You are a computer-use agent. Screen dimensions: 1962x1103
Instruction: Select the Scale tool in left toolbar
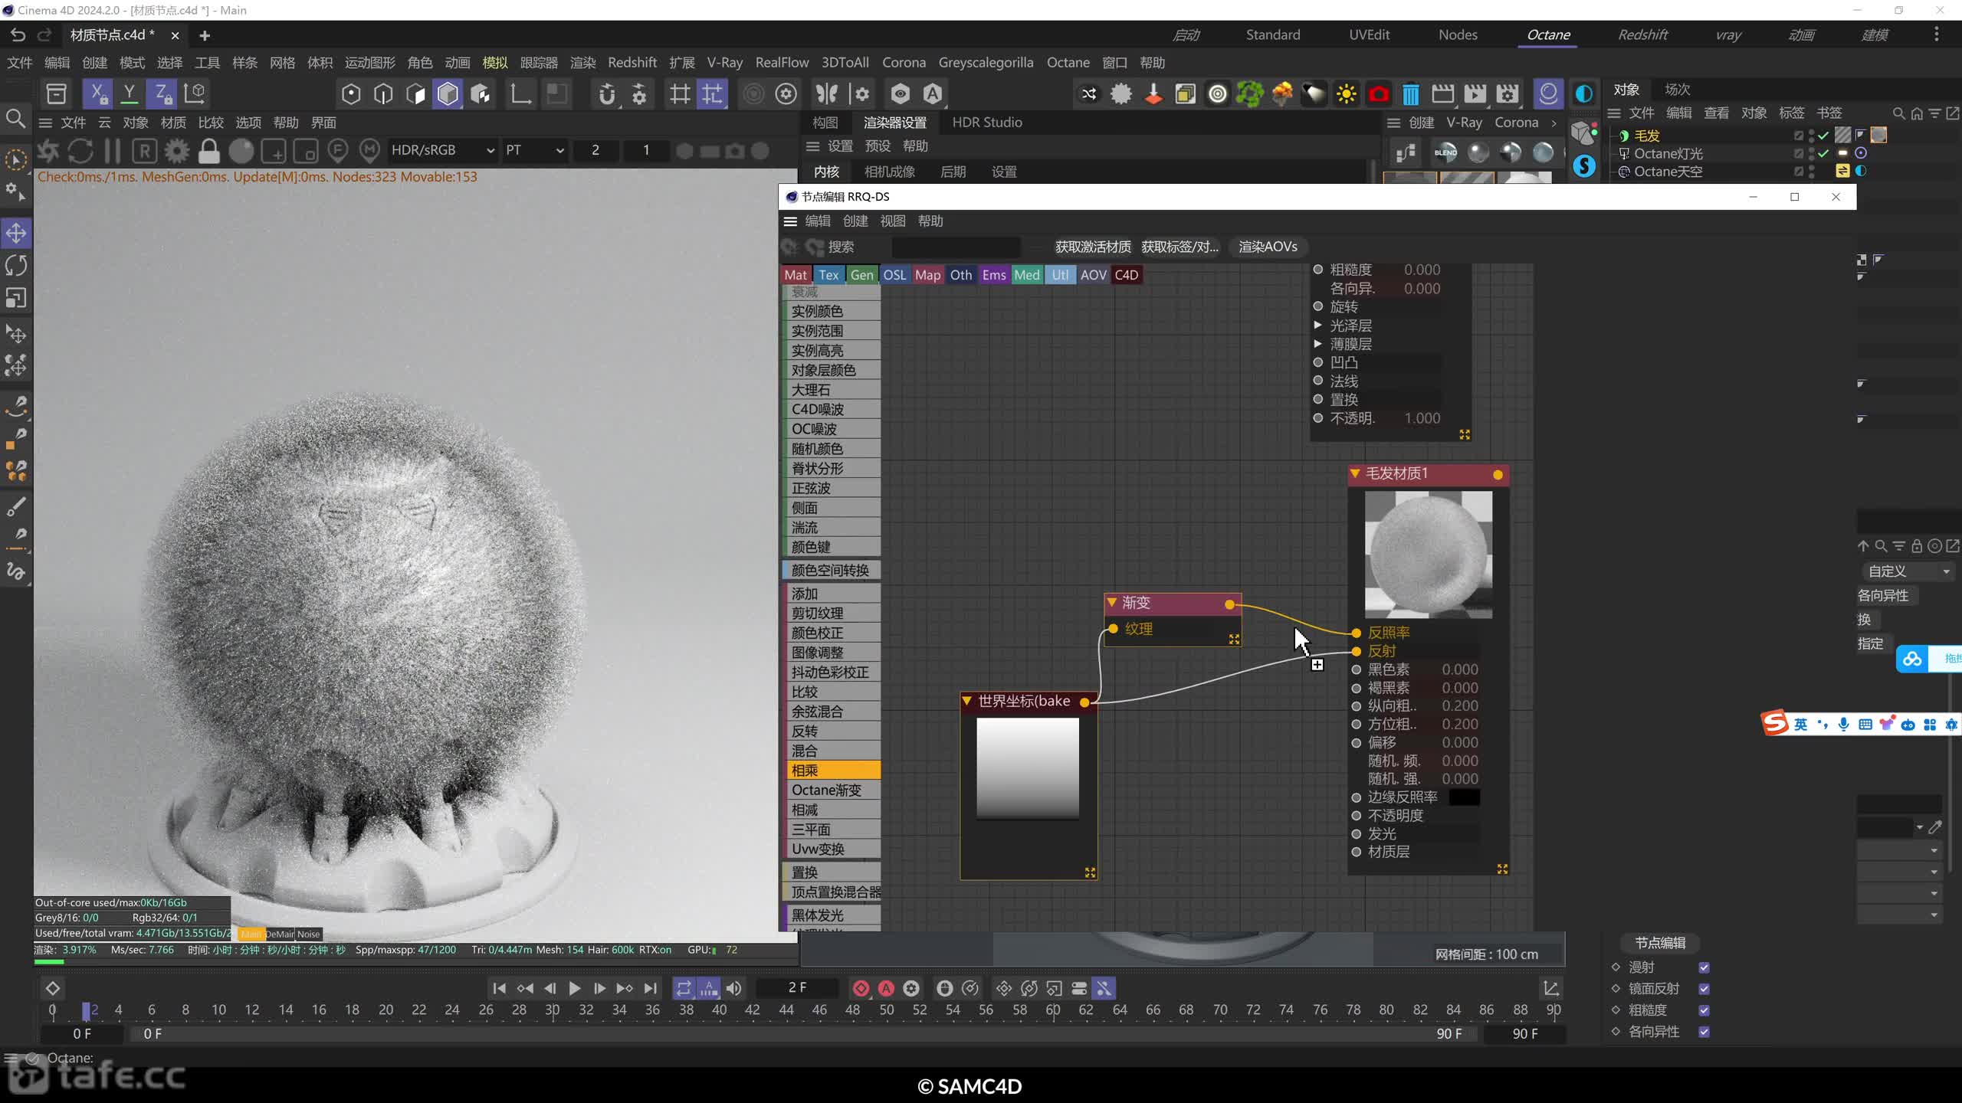(x=16, y=298)
